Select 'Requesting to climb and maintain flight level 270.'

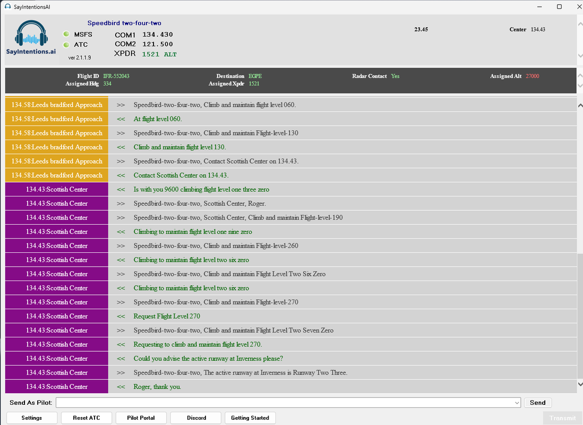[x=198, y=345]
